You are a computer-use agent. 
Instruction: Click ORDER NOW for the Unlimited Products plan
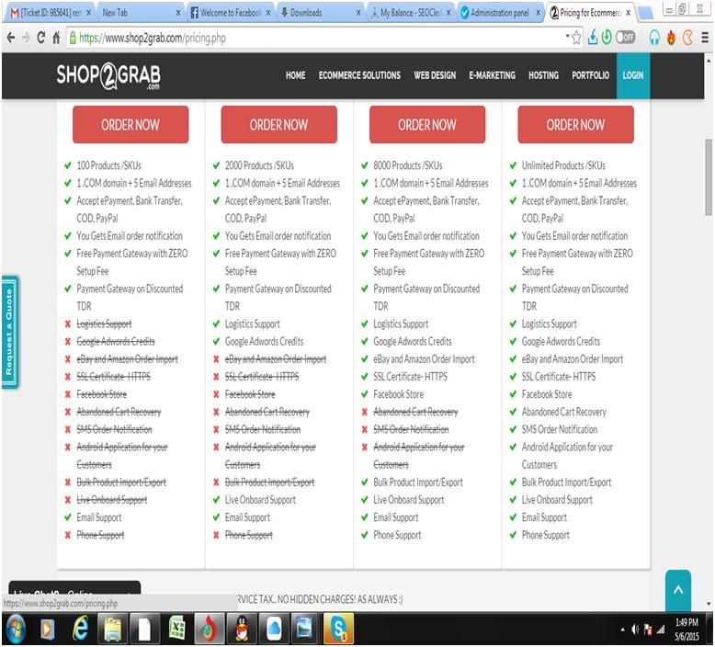coord(575,124)
